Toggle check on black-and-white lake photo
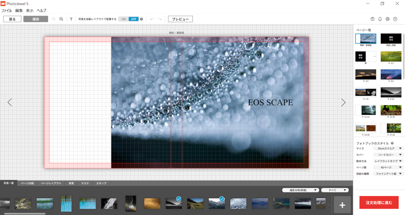The width and height of the screenshot is (405, 215). pyautogui.click(x=179, y=199)
